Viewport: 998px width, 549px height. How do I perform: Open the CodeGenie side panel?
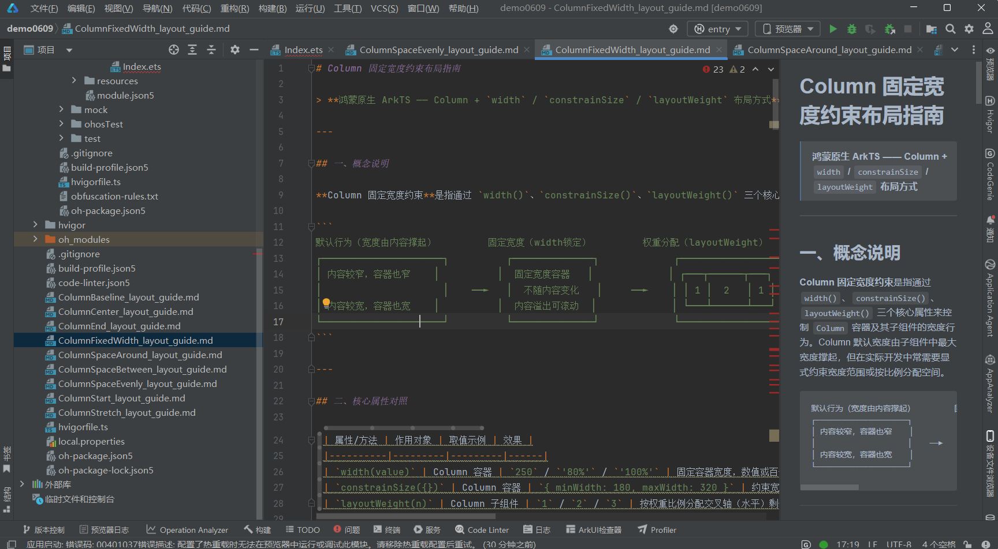[990, 174]
